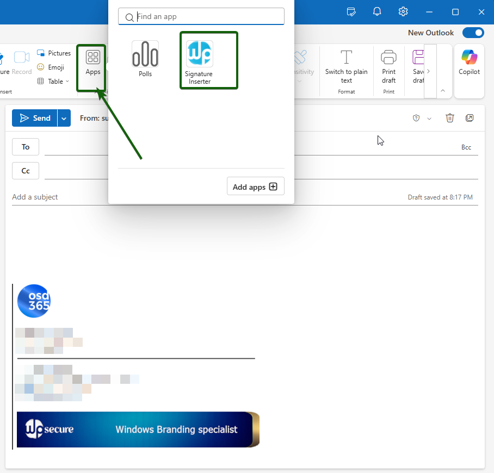Viewport: 494px width, 473px height.
Task: Open the Table dropdown menu
Action: (53, 82)
